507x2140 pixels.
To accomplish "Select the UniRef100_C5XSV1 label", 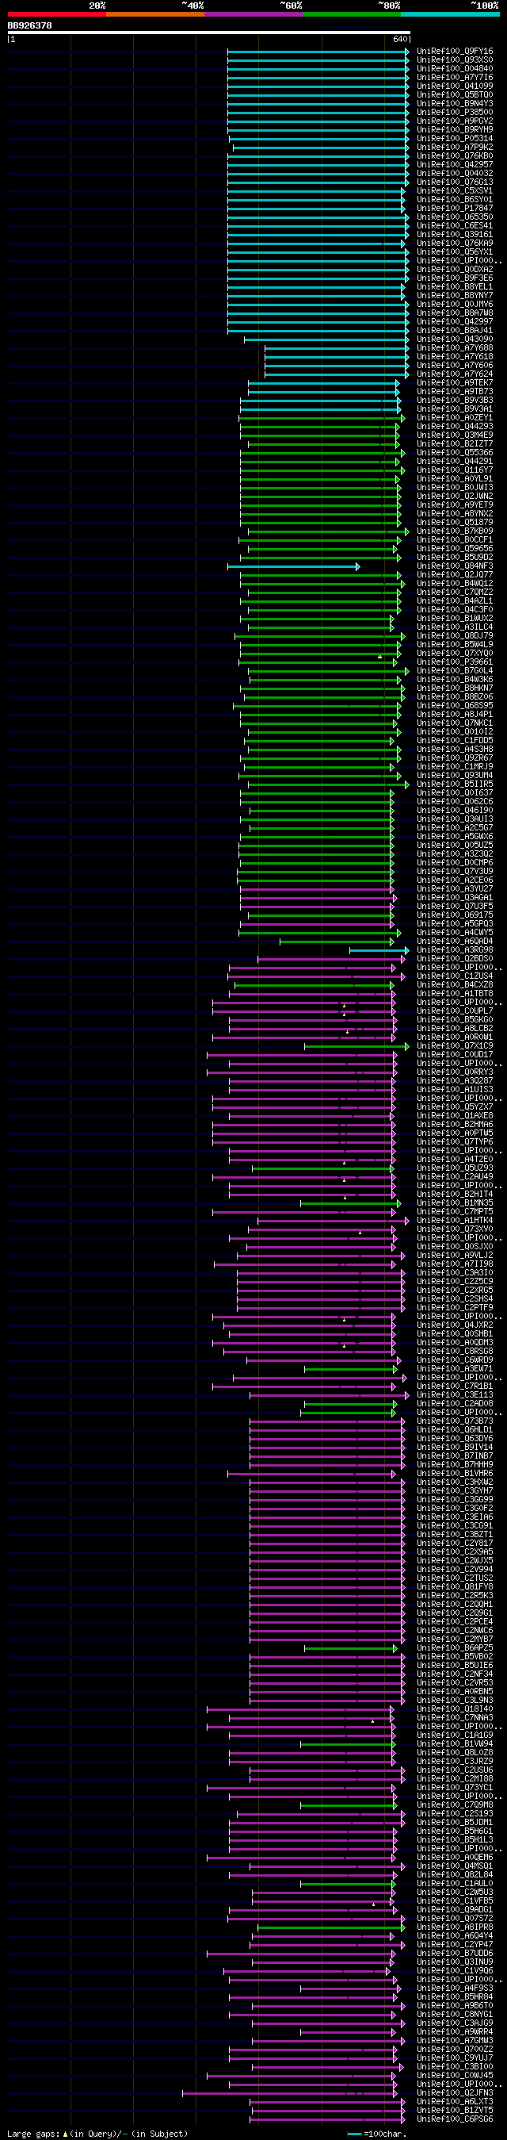I will click(x=455, y=191).
